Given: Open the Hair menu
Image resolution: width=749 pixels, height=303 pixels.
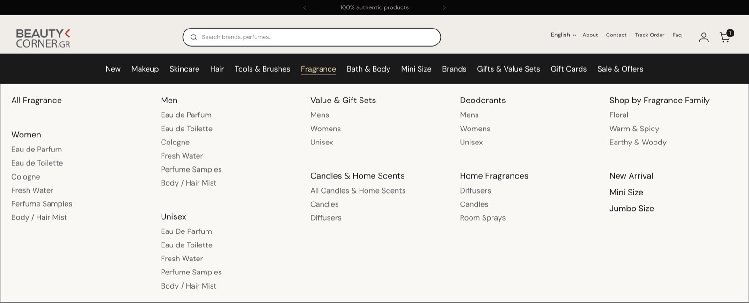Looking at the screenshot, I should pyautogui.click(x=217, y=69).
